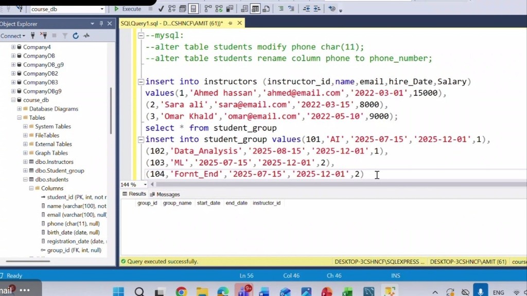Click Specify Values for Template Parameters icon

(332, 9)
